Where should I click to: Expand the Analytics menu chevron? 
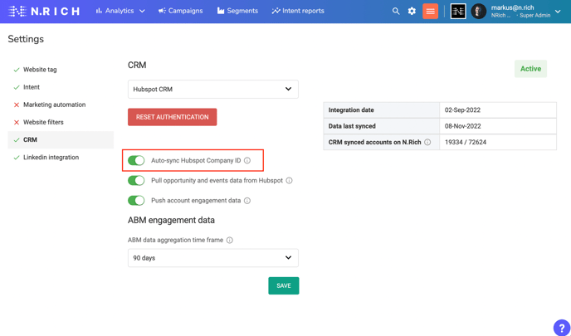pyautogui.click(x=143, y=12)
